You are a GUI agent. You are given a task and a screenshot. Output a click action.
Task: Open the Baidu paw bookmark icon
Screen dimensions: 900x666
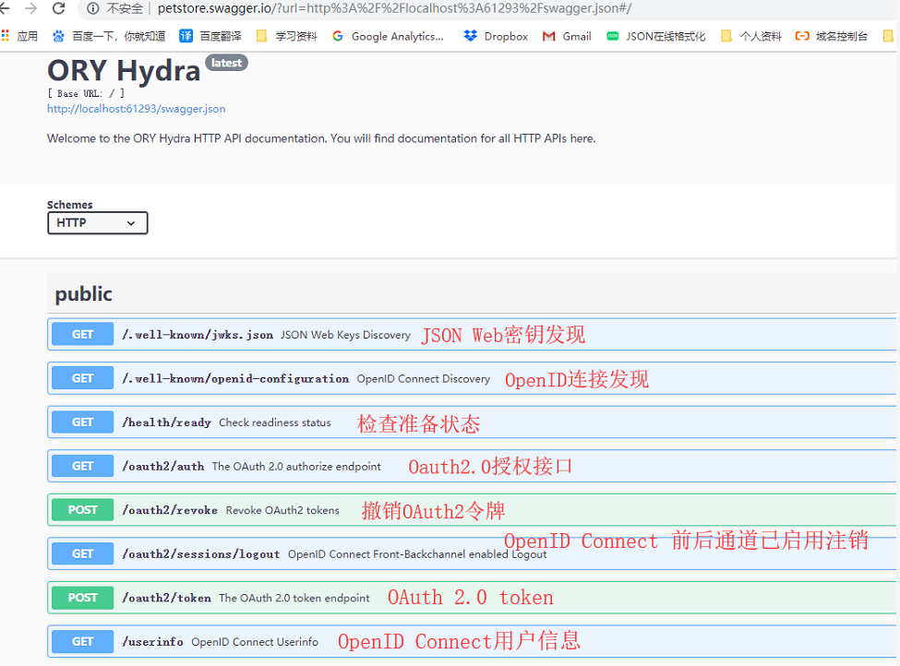pos(58,36)
